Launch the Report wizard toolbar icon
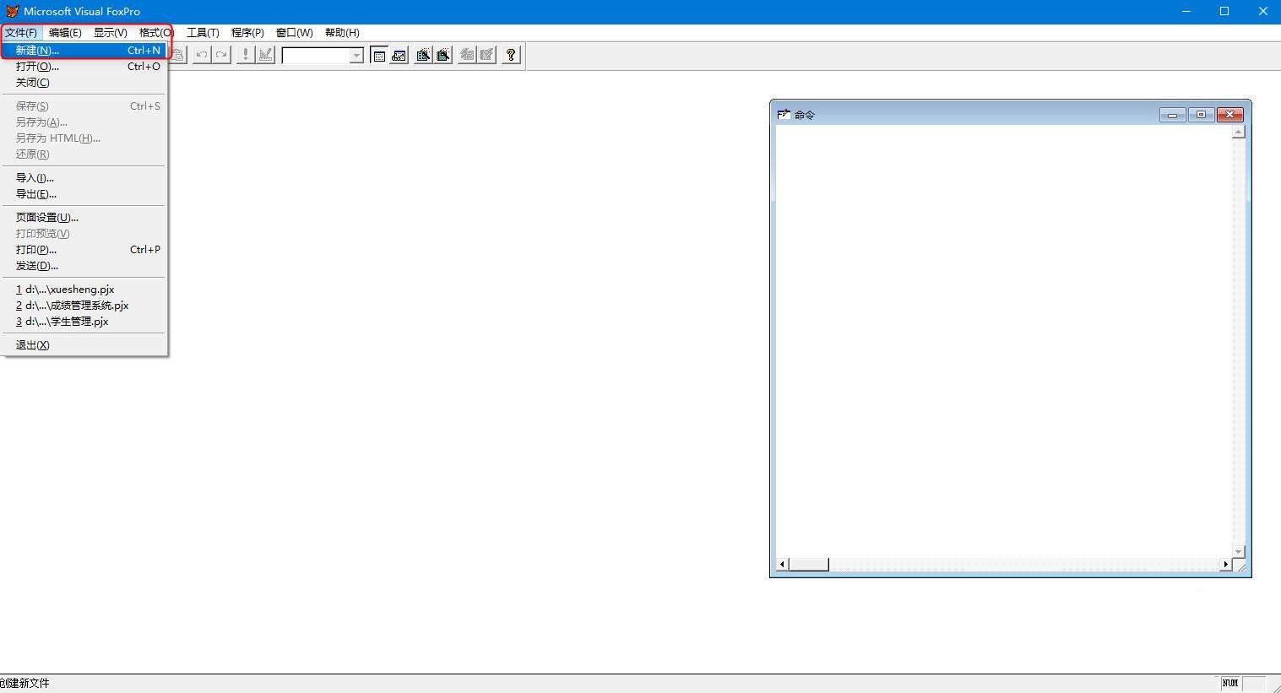This screenshot has height=693, width=1281. click(442, 55)
